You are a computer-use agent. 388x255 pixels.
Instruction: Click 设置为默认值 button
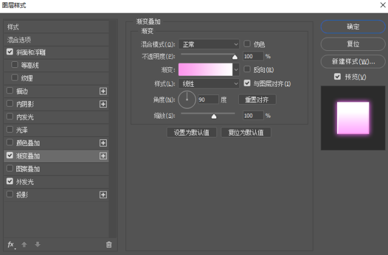click(192, 133)
